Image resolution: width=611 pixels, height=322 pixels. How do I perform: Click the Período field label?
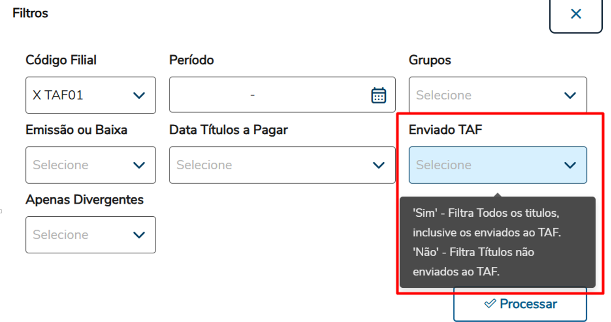[191, 60]
